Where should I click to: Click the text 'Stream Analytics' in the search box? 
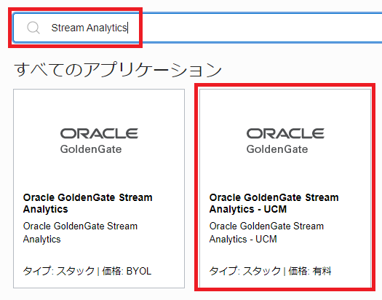click(x=89, y=28)
